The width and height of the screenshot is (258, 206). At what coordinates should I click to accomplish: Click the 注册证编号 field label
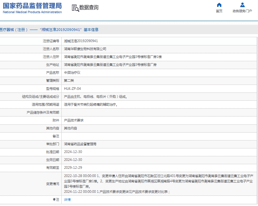[x=51, y=41]
